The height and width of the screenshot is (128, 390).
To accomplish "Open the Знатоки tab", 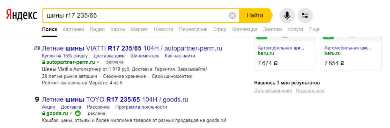I will click(x=272, y=30).
